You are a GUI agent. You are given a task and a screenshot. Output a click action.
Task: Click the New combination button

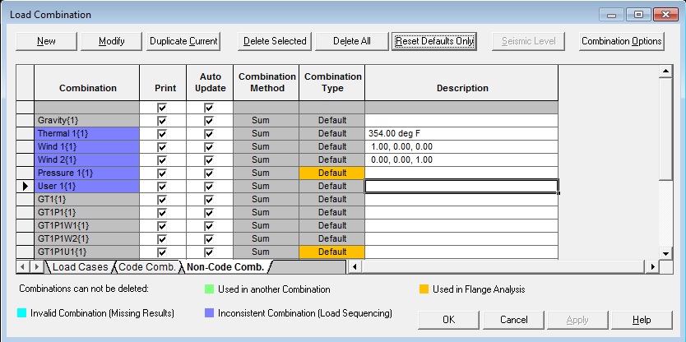pos(47,41)
